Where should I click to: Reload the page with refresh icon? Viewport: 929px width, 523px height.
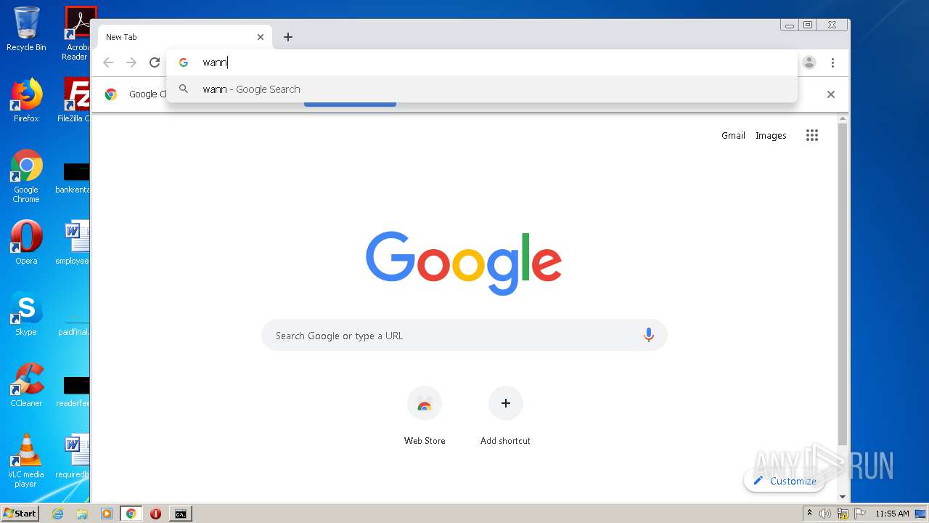155,62
